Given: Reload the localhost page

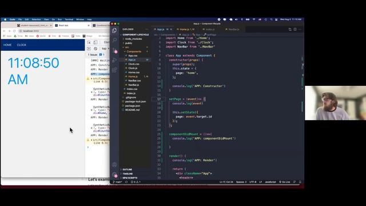Looking at the screenshot, I should 14,31.
